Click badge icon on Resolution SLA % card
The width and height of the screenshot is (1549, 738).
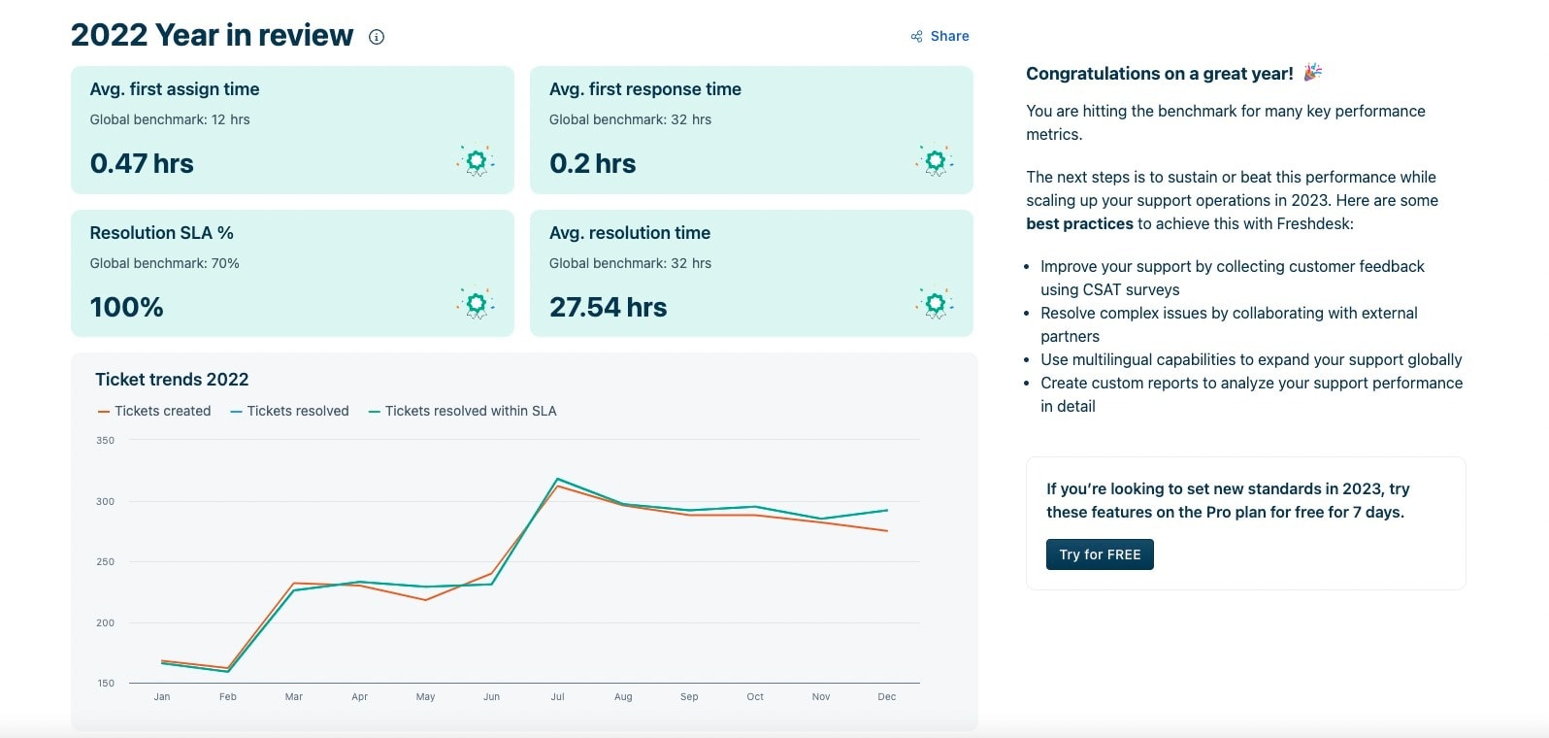[x=476, y=305]
